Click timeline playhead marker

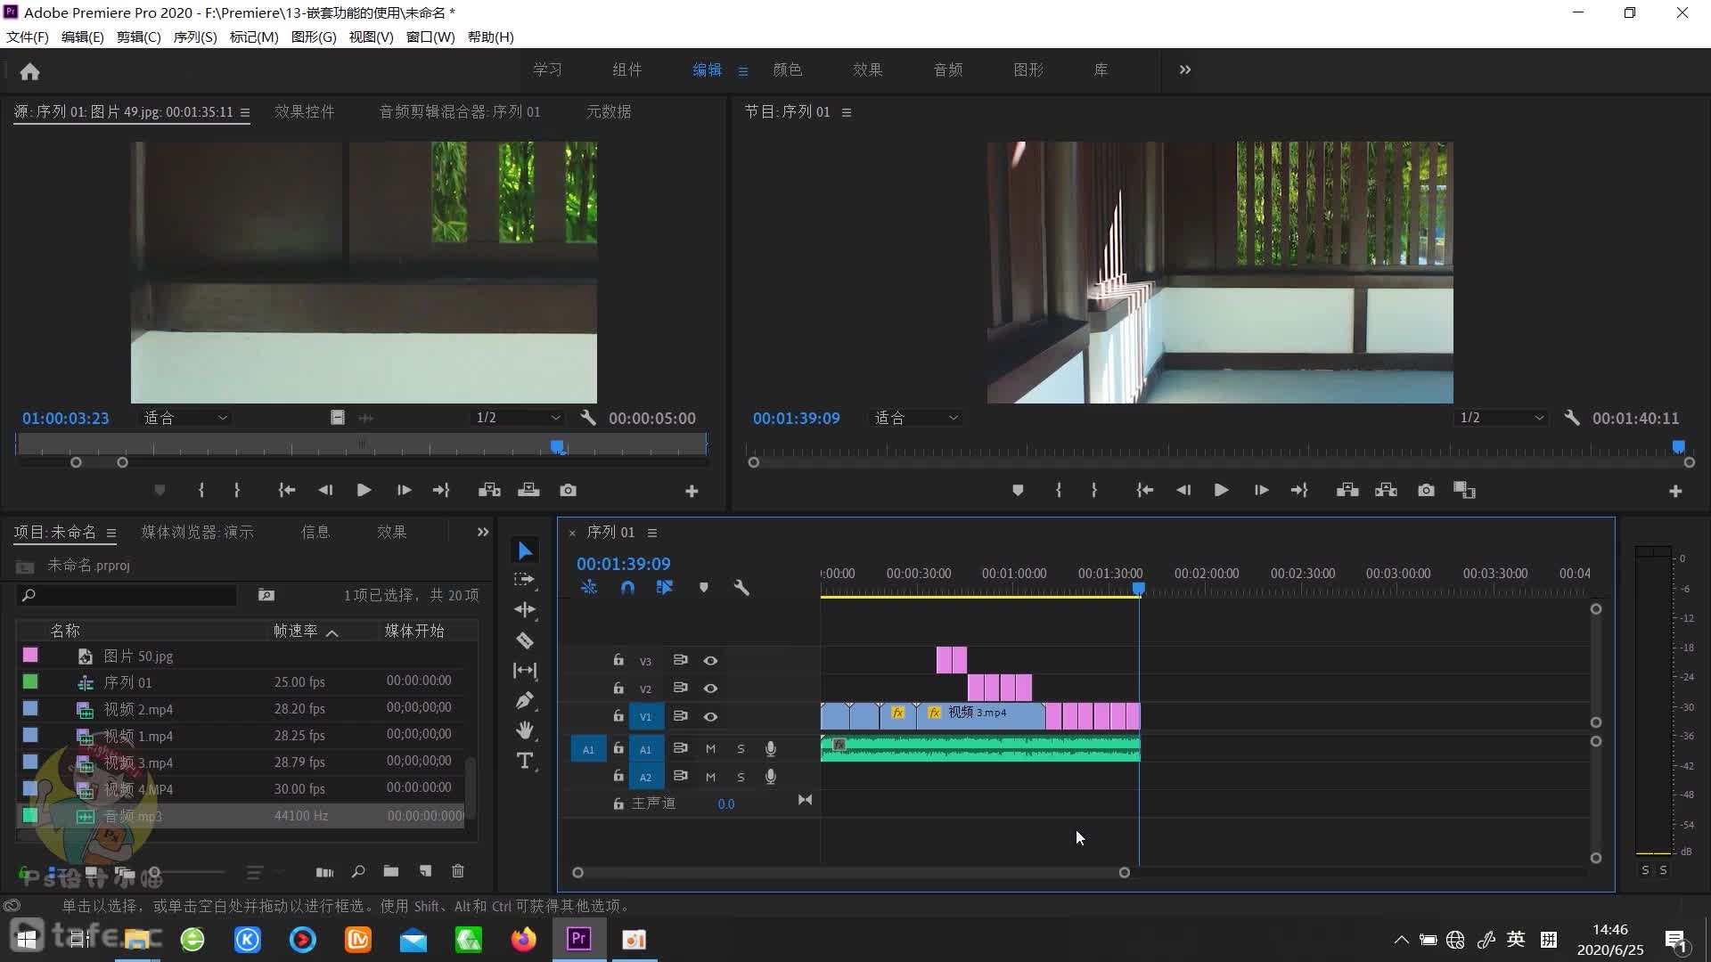1138,588
